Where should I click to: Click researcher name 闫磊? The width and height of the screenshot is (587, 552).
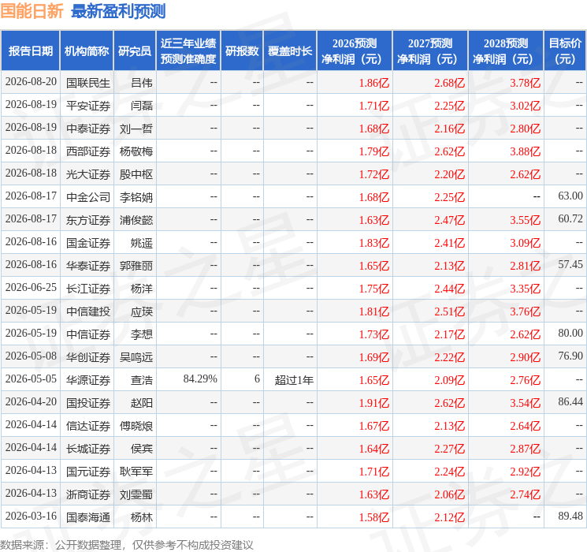tap(142, 106)
